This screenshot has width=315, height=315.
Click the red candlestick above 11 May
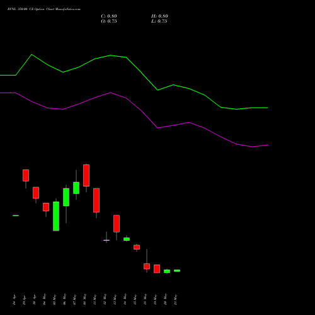pyautogui.click(x=96, y=200)
